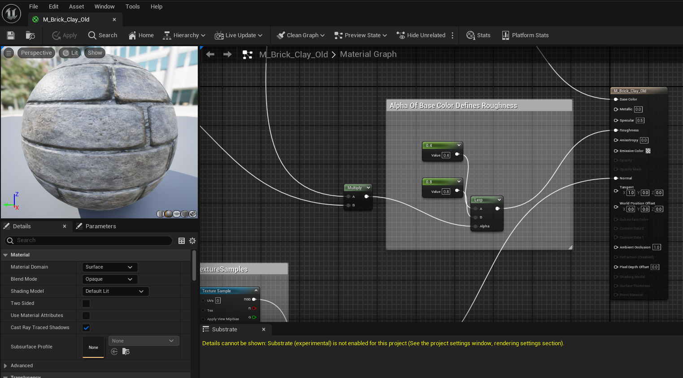This screenshot has height=378, width=683.
Task: Open the Window menu
Action: (x=104, y=6)
